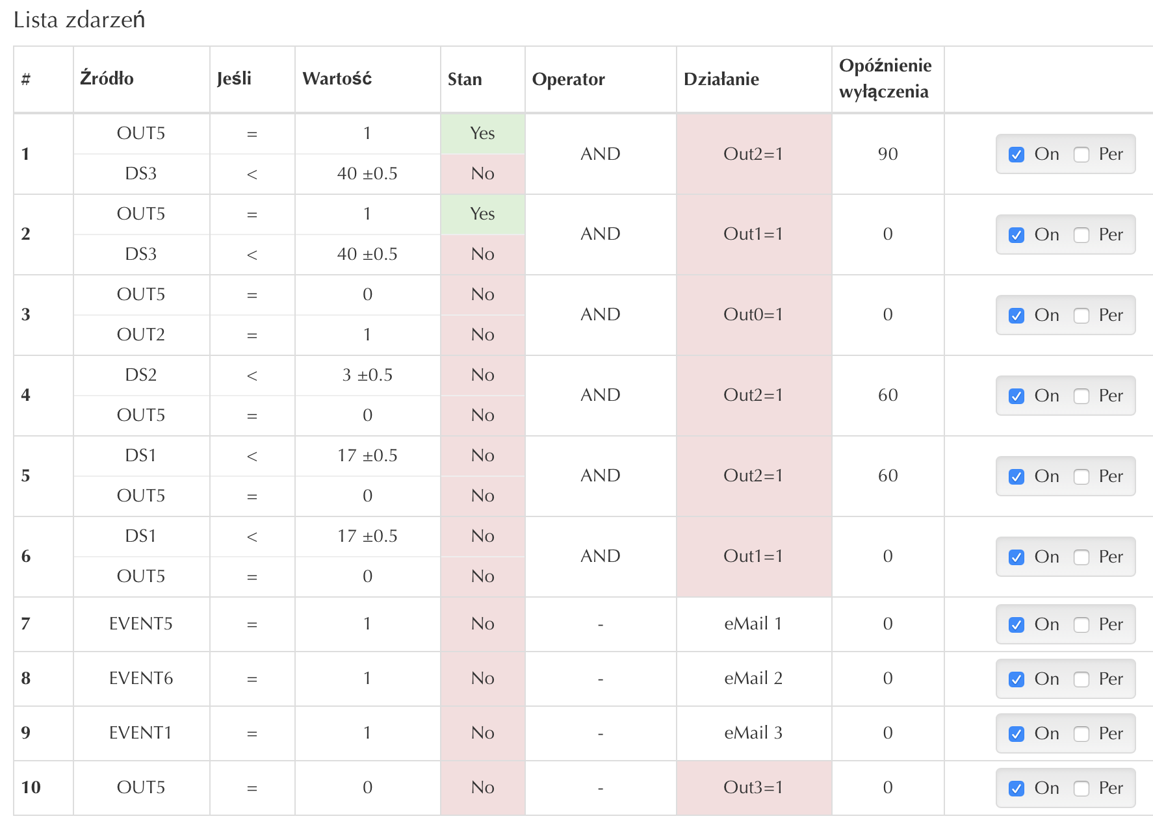Click the Opóźnienie wyłączenia column header
The image size is (1153, 825).
(x=885, y=79)
